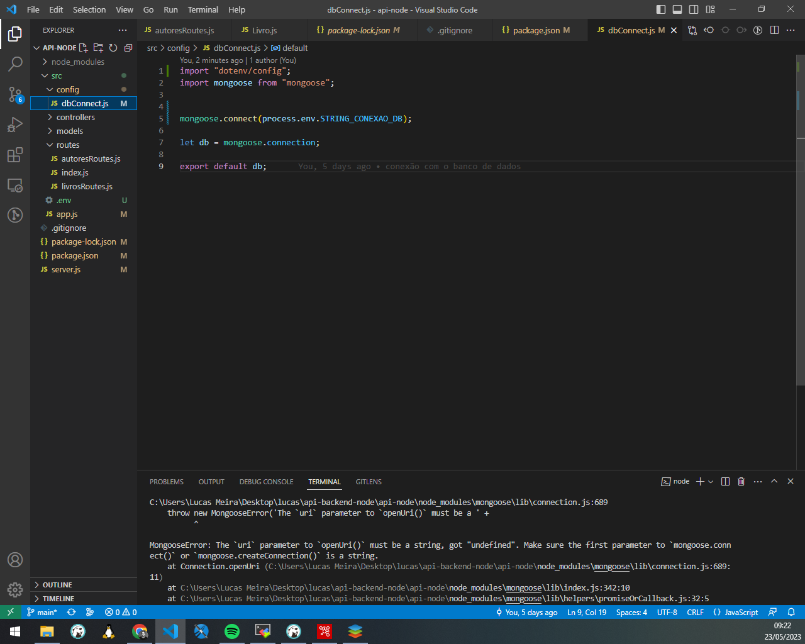The height and width of the screenshot is (644, 805).
Task: Maximize the terminal panel size
Action: point(774,481)
